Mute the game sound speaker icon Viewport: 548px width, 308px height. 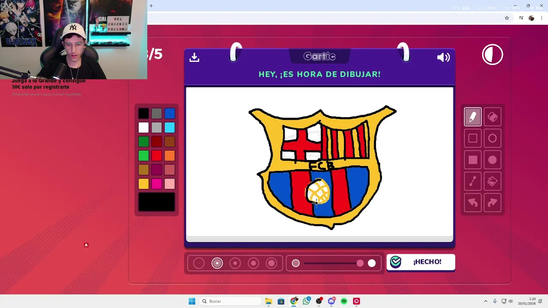point(443,57)
